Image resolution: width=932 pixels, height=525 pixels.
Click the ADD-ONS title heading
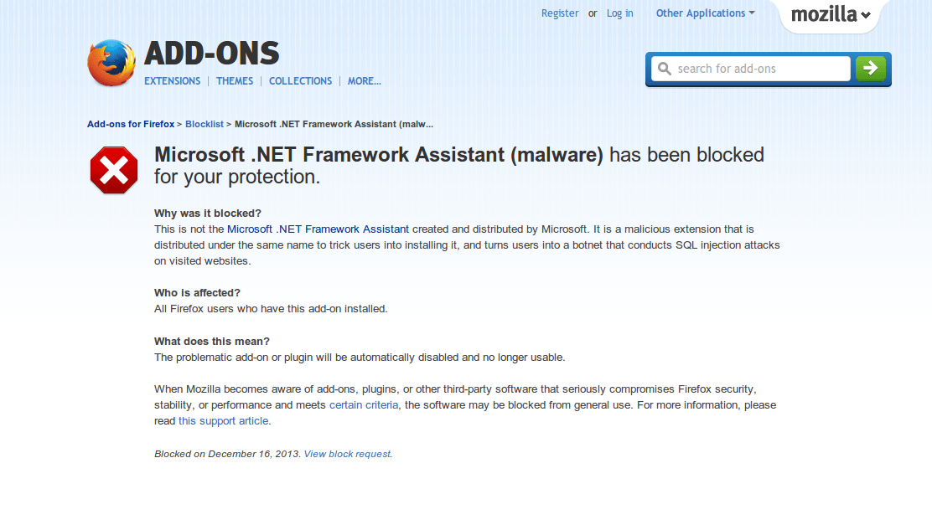click(211, 54)
